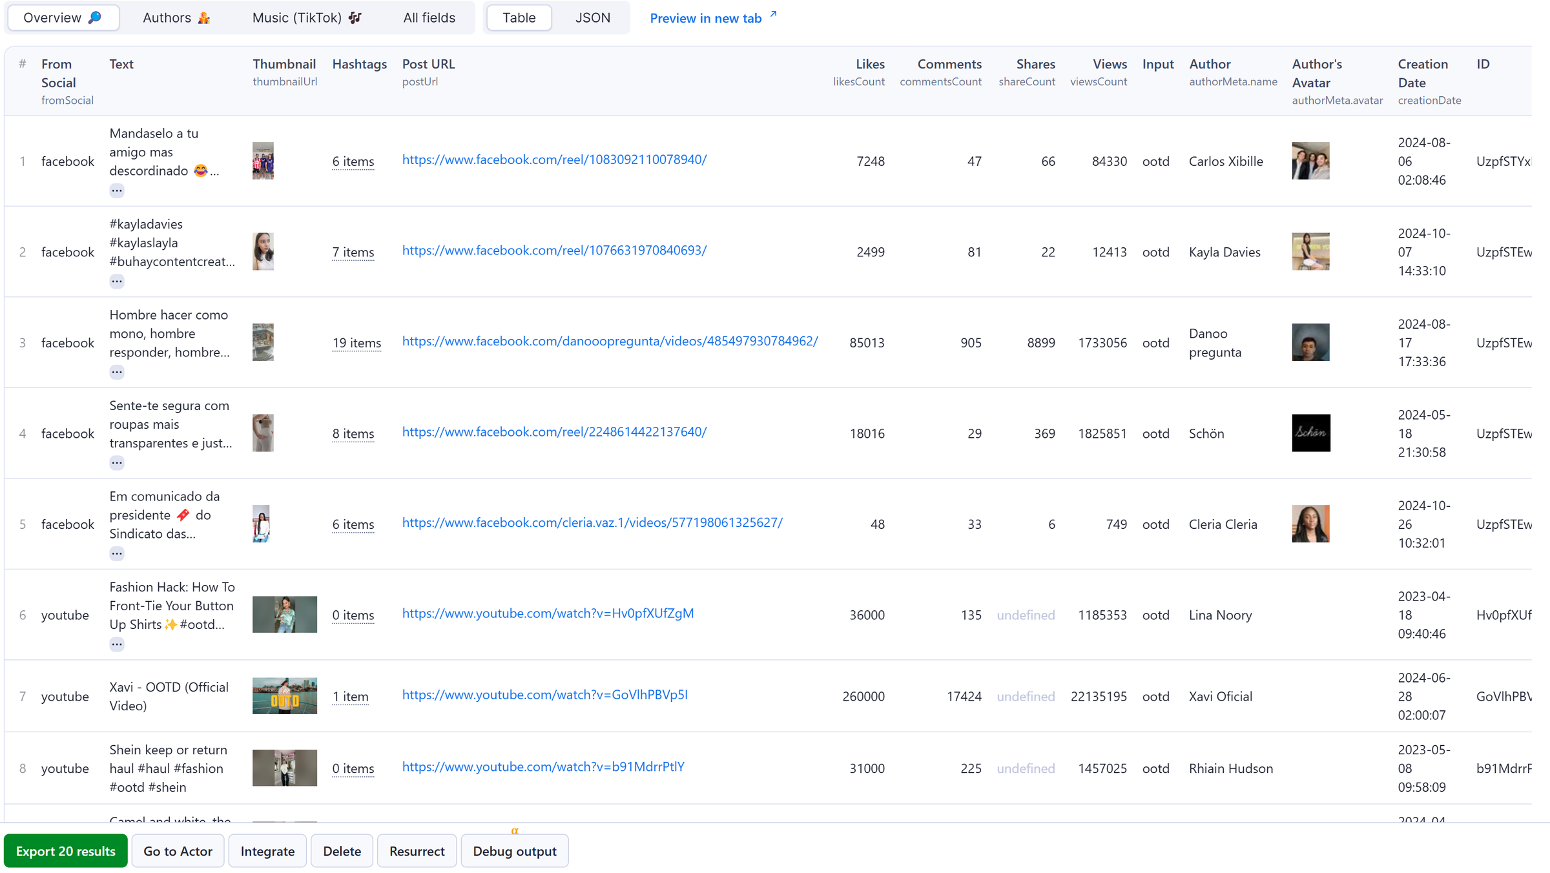Click Export 20 results button
The height and width of the screenshot is (873, 1550).
65,851
